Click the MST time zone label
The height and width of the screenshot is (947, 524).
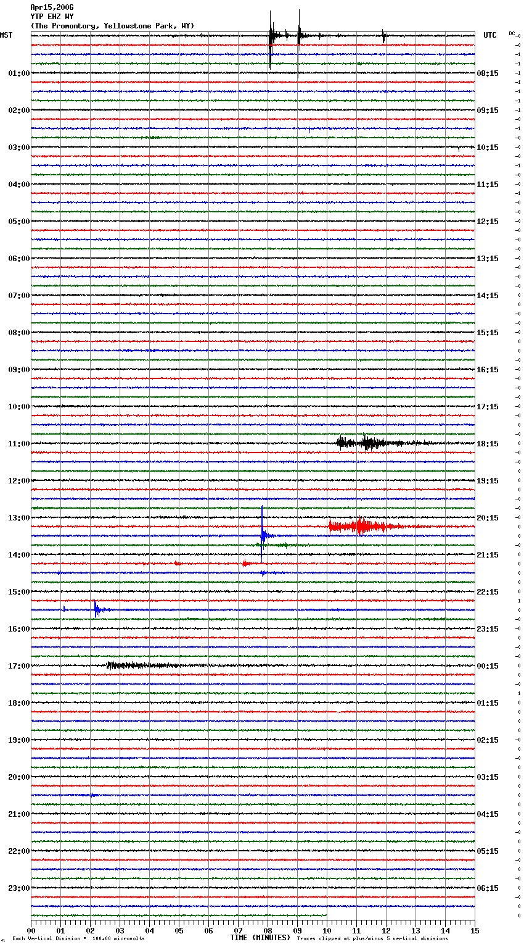tap(6, 35)
